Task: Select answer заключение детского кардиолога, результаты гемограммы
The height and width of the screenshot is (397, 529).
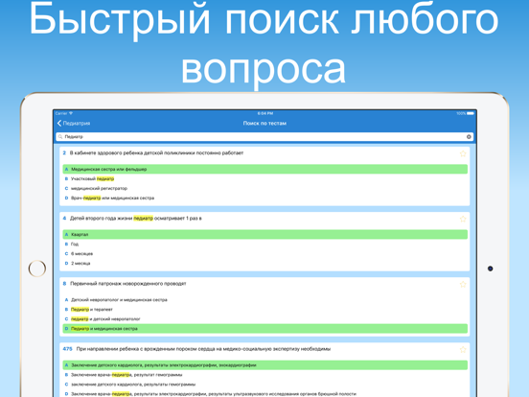Action: [x=264, y=385]
